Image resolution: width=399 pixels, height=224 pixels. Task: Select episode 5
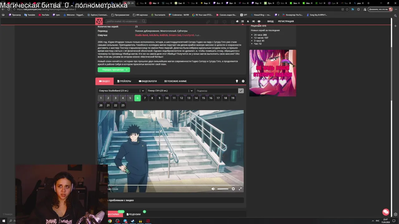tap(130, 98)
